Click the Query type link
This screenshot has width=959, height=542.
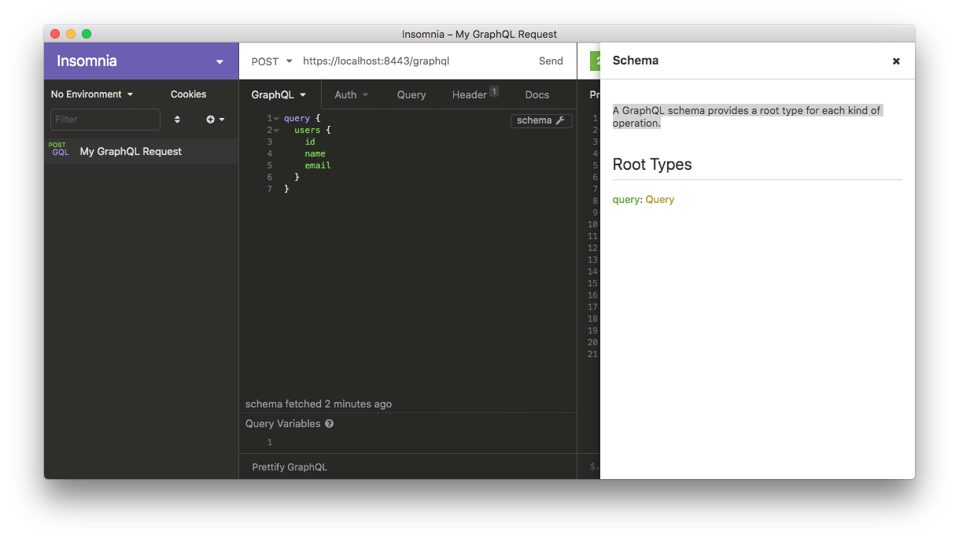tap(660, 200)
